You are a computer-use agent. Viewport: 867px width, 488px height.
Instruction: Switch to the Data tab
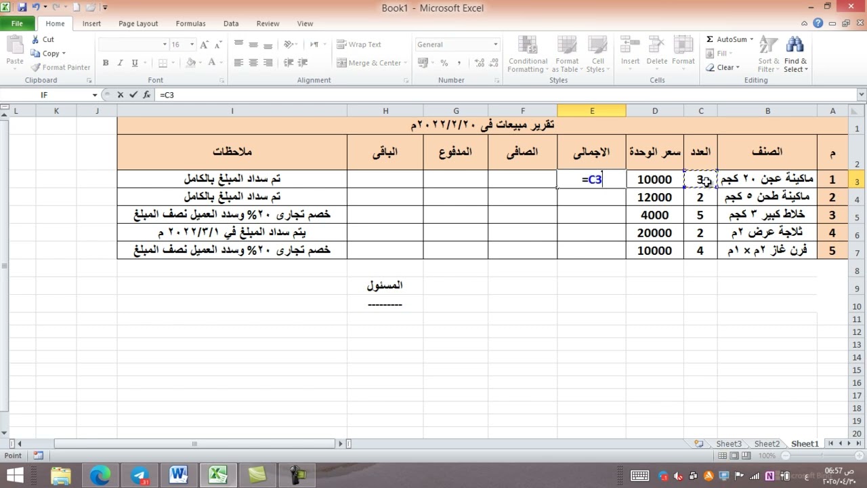click(x=231, y=23)
